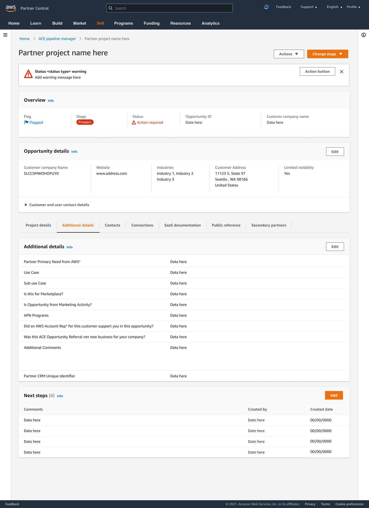
Task: Edit the Opportunity details section
Action: tap(335, 152)
